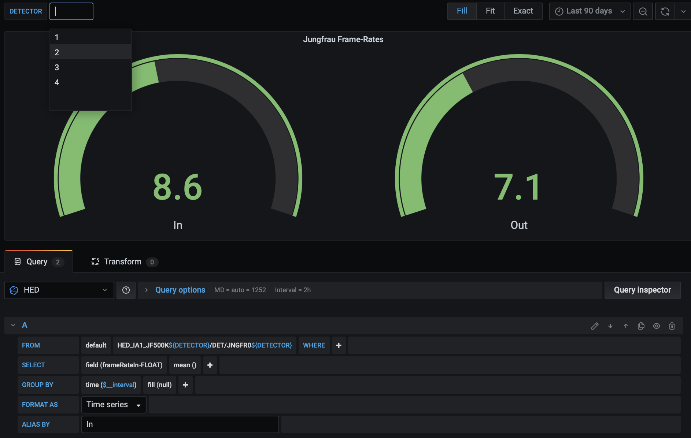Open the Last 90 days time picker
Image resolution: width=691 pixels, height=438 pixels.
pos(590,11)
